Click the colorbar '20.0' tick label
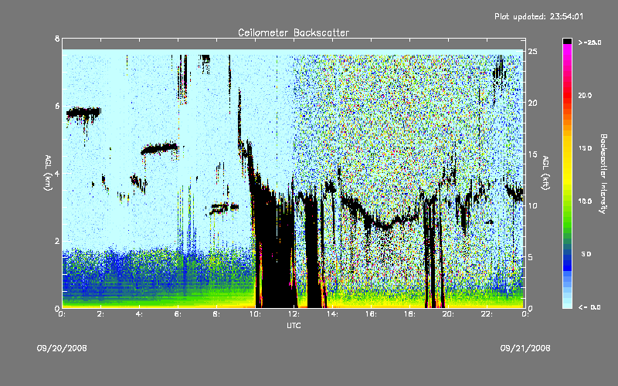This screenshot has width=618, height=386. coord(585,96)
